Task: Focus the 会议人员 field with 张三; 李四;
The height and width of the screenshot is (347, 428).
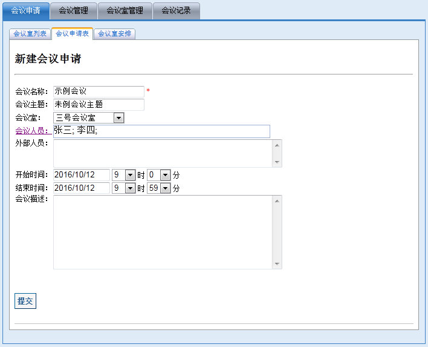Action: pos(161,131)
